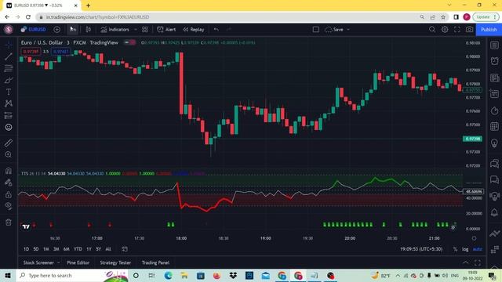Open the emoji icons tool

9,127
